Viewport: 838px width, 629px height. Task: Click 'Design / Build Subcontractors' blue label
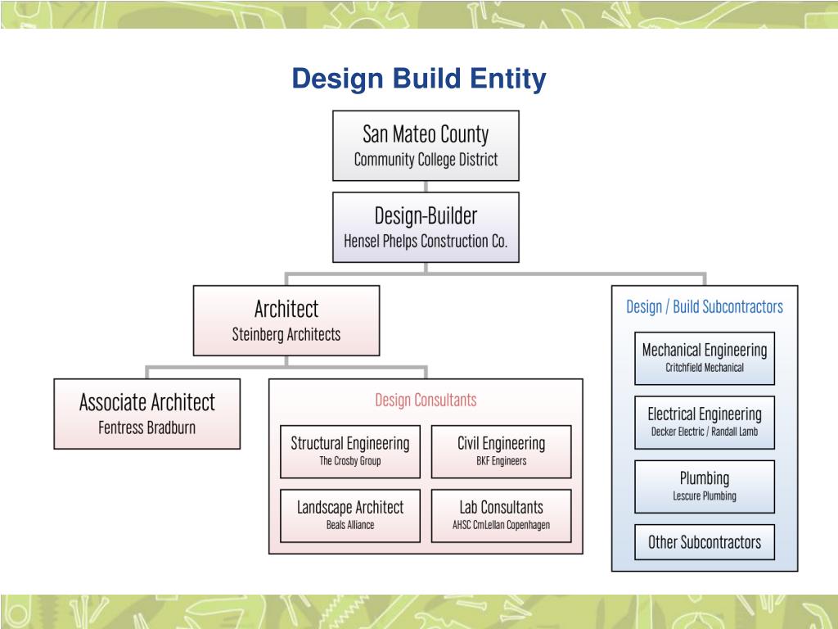705,306
